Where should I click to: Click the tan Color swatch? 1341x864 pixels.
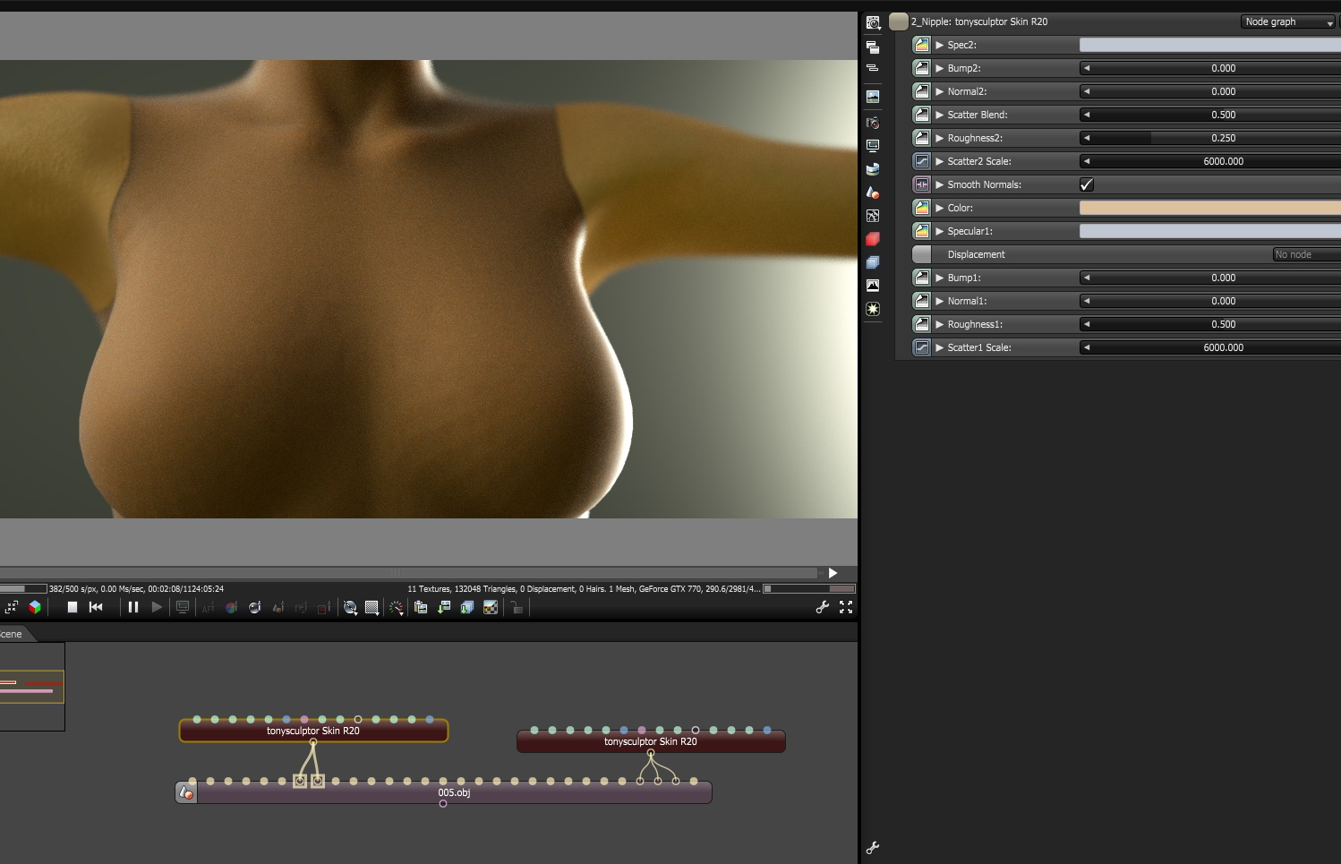[x=1209, y=208]
